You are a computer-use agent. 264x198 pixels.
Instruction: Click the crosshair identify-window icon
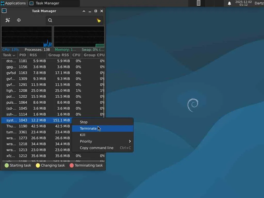point(19,20)
